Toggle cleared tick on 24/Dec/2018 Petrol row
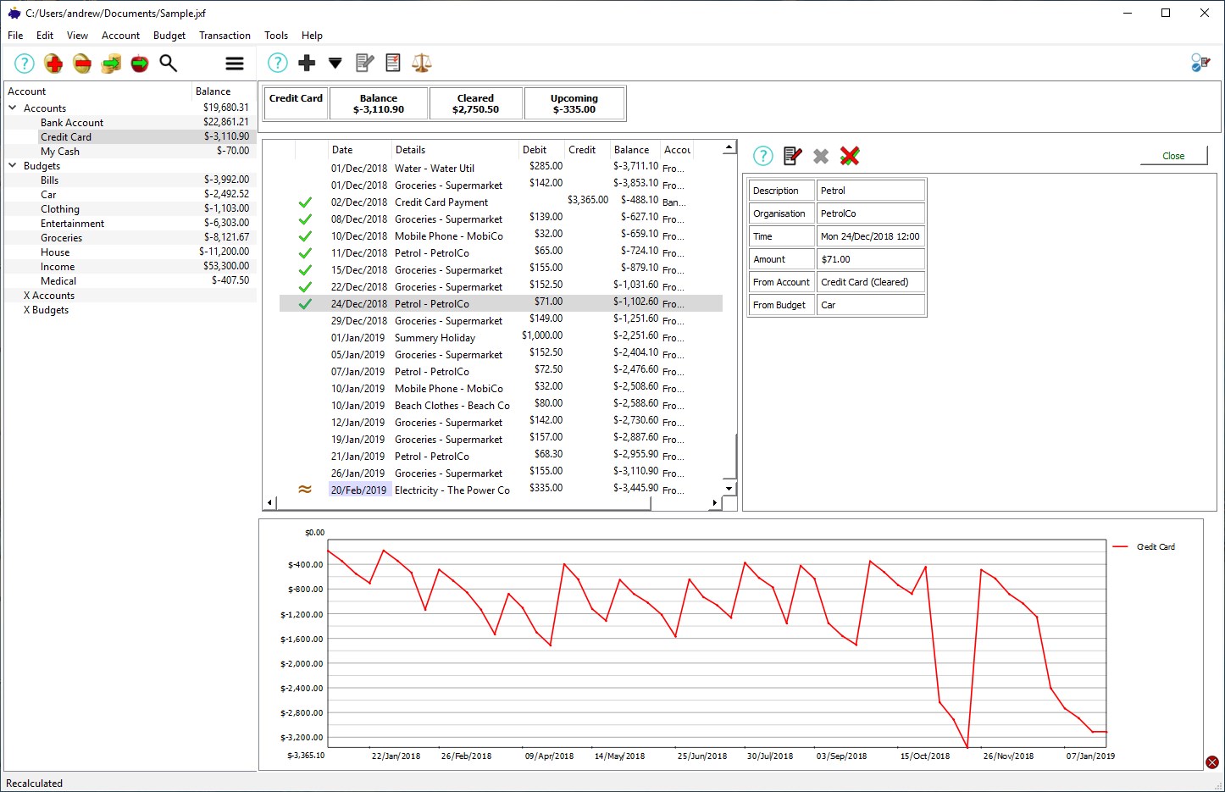1225x792 pixels. click(305, 304)
